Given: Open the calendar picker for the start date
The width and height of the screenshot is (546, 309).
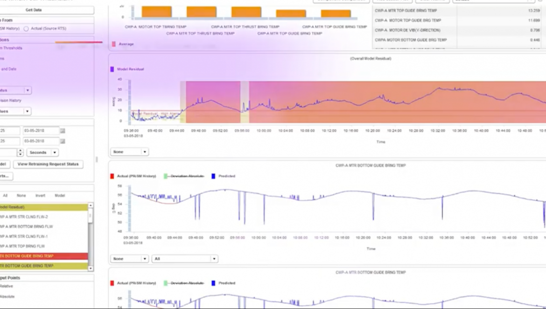Looking at the screenshot, I should pos(63,130).
